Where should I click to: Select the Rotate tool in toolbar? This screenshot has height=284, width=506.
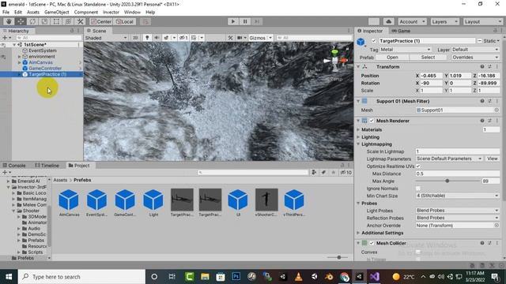[x=32, y=21]
